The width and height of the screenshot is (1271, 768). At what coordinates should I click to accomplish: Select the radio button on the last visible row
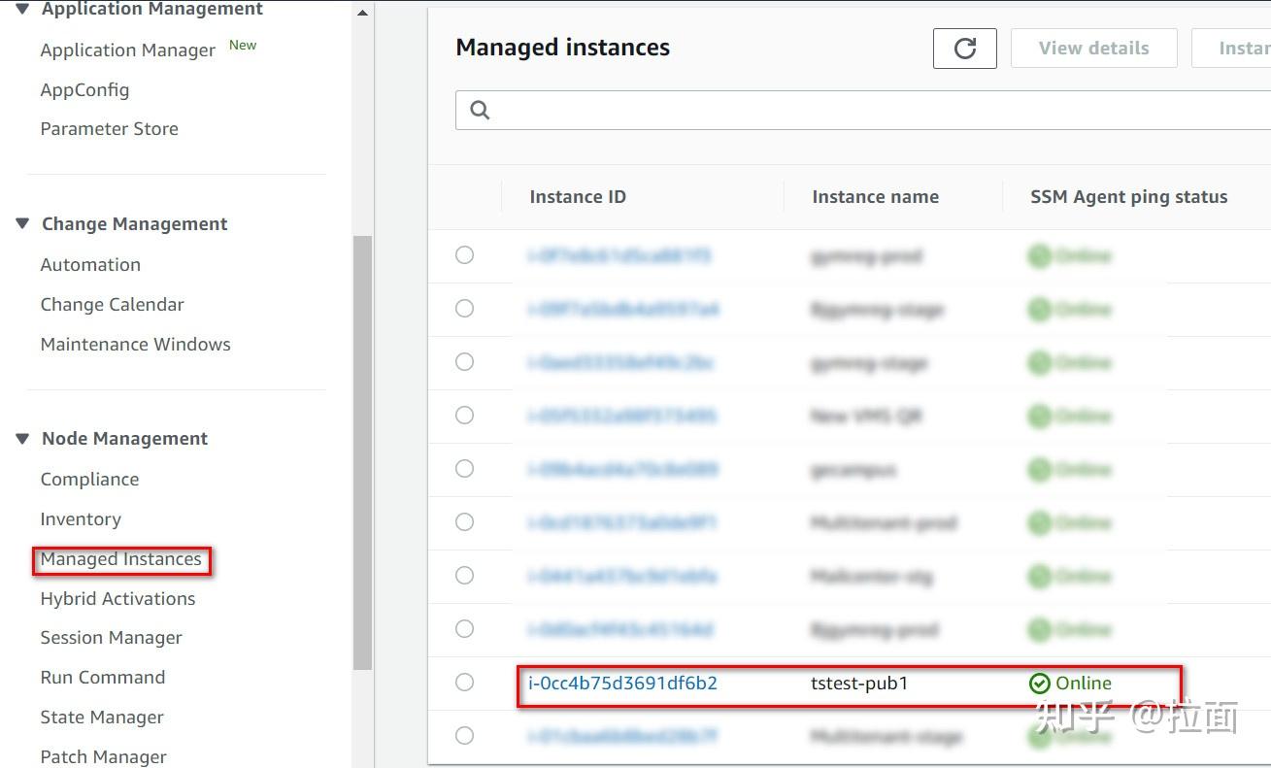(464, 735)
